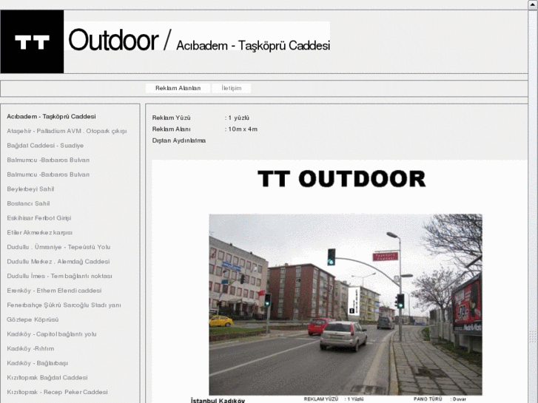Open Bağdat Caddesi - Suadiye link
The width and height of the screenshot is (538, 403).
[x=45, y=146]
